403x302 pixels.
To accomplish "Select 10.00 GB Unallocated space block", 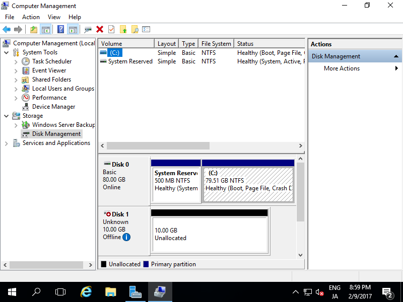I will 210,231.
